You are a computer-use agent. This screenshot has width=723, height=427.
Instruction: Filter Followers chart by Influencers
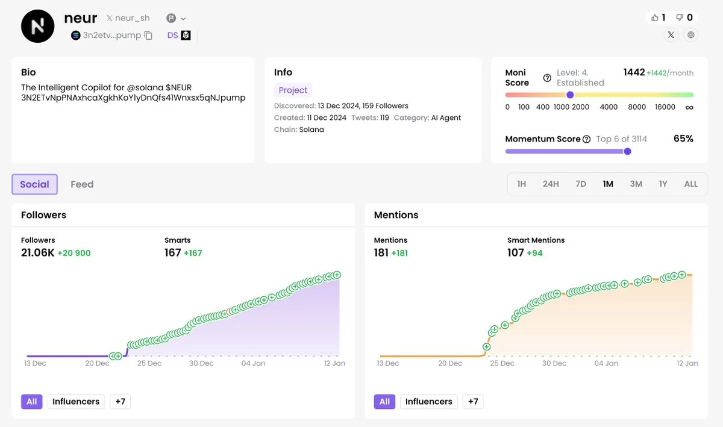click(76, 402)
